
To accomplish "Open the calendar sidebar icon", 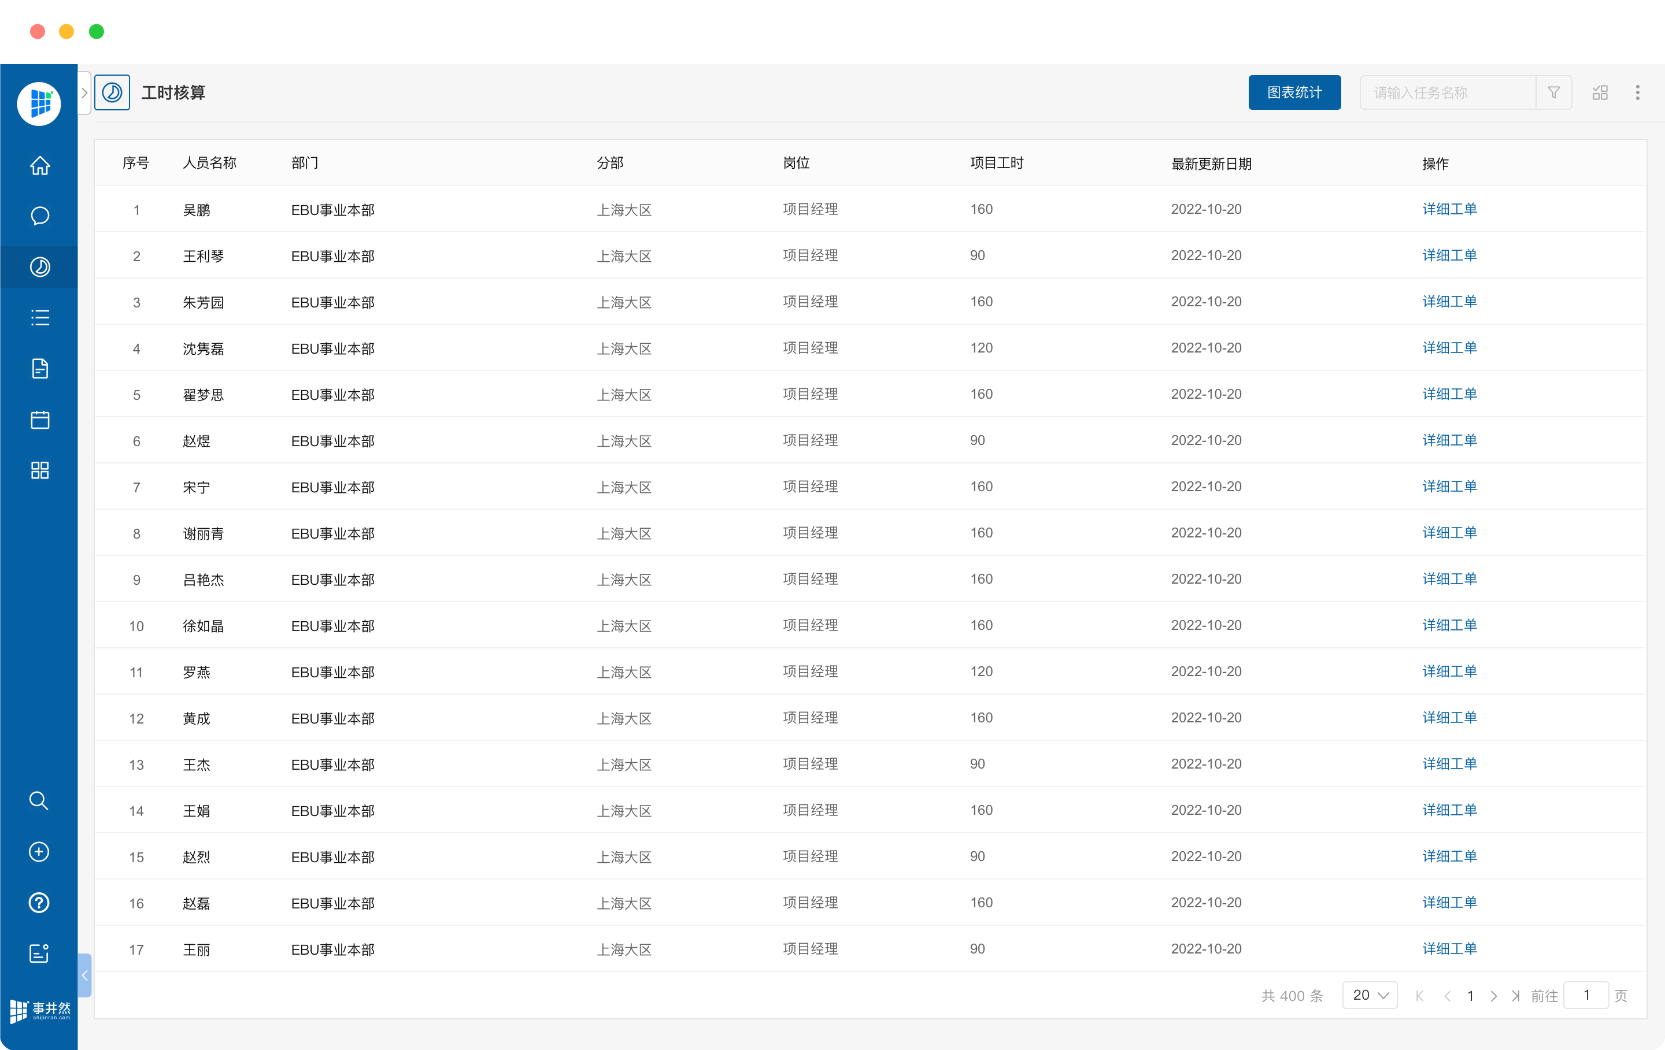I will (x=39, y=420).
